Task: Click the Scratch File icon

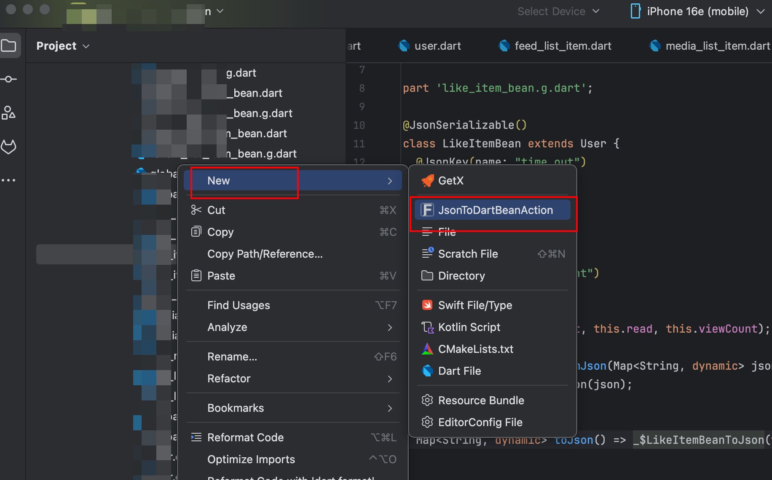Action: pos(427,253)
